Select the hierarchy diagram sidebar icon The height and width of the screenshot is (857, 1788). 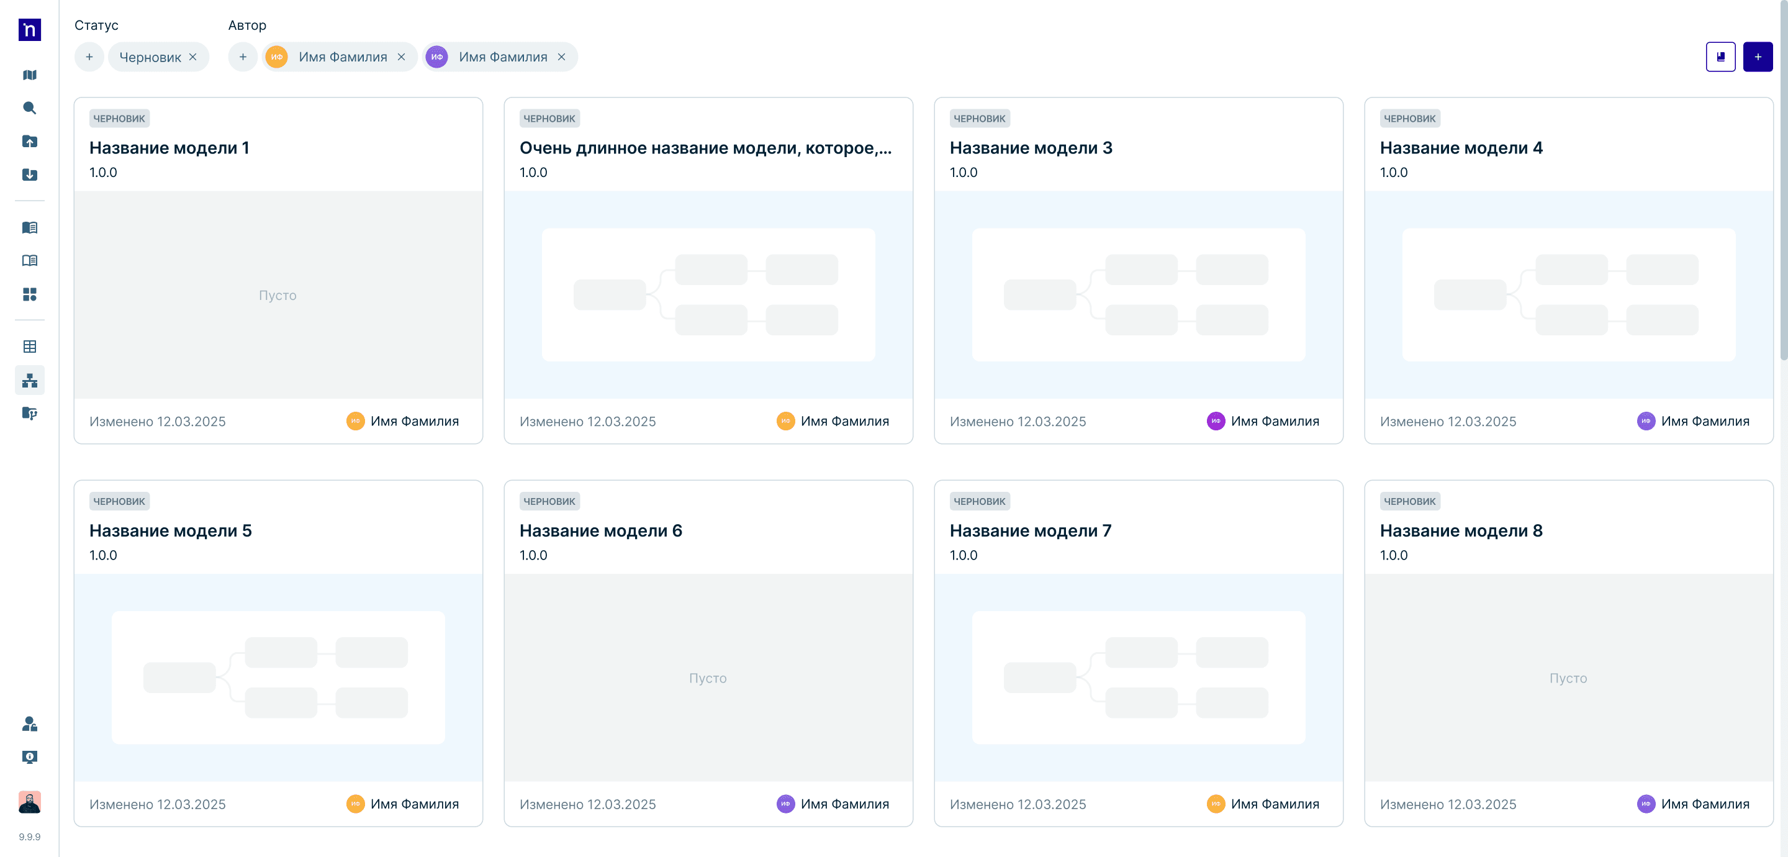pos(29,381)
